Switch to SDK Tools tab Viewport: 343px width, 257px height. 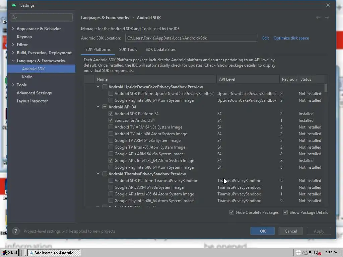(x=128, y=50)
